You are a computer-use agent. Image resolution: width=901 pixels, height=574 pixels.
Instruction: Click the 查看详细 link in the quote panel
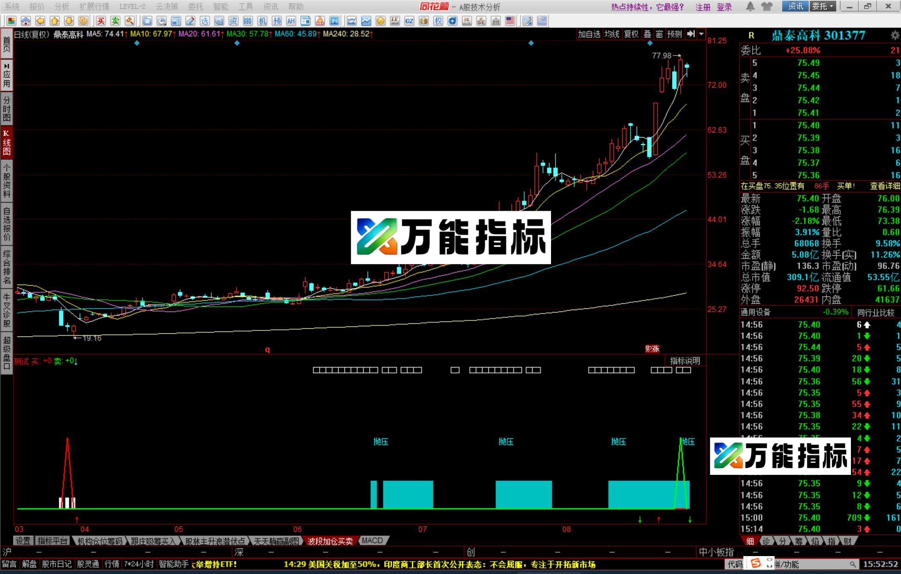886,186
